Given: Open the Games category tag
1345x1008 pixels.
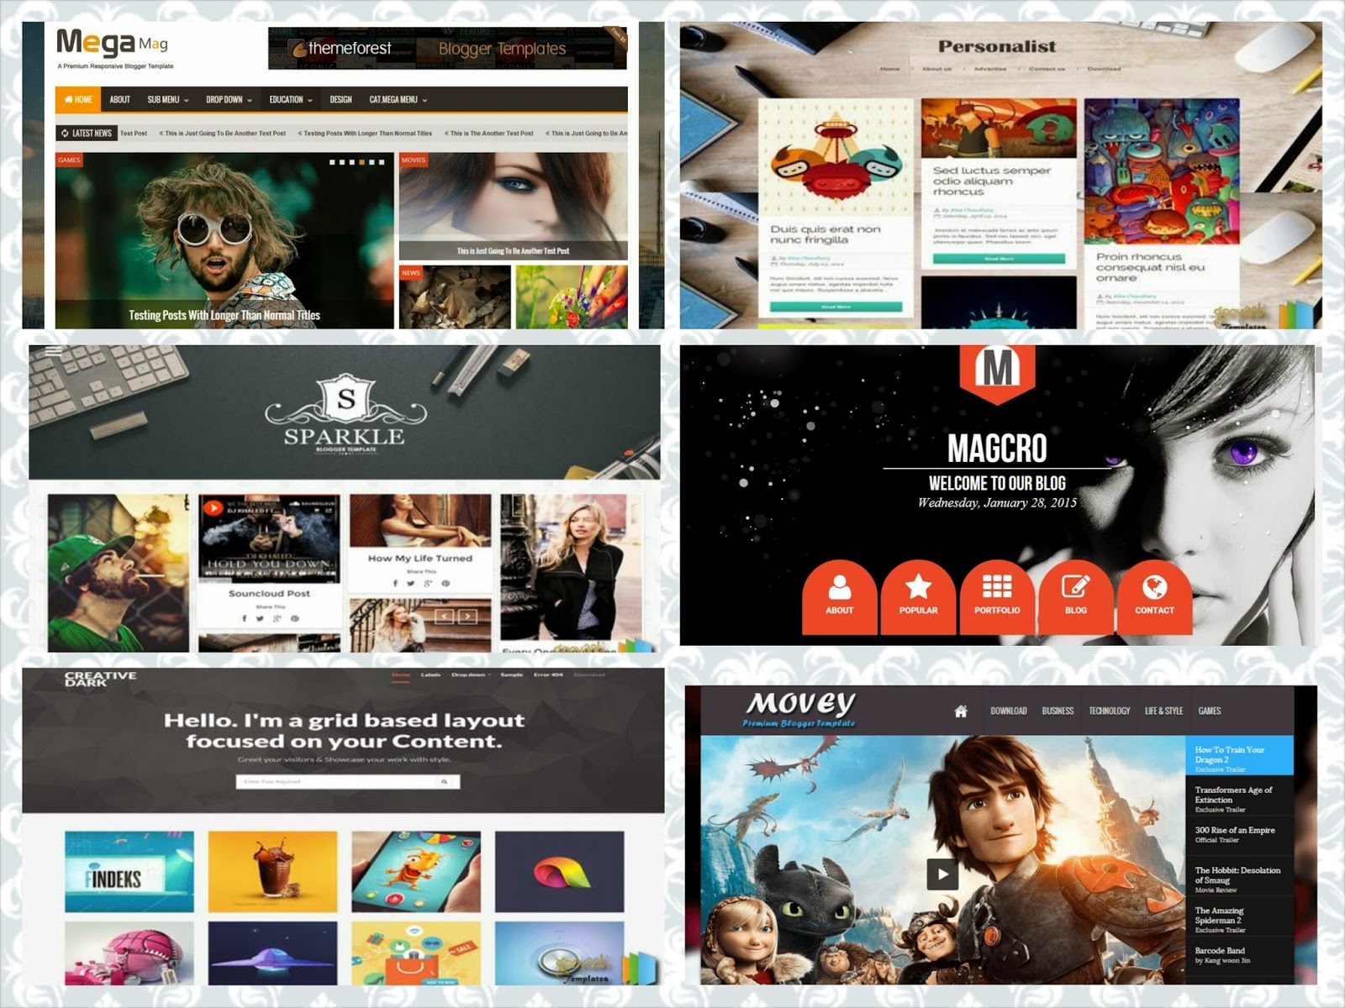Looking at the screenshot, I should [x=69, y=160].
